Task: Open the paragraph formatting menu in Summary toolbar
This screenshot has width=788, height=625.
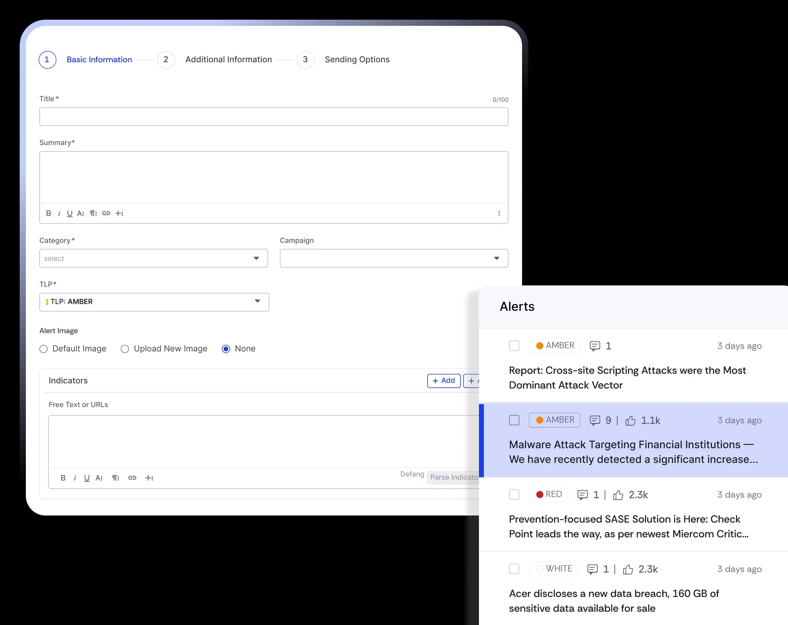Action: tap(93, 213)
